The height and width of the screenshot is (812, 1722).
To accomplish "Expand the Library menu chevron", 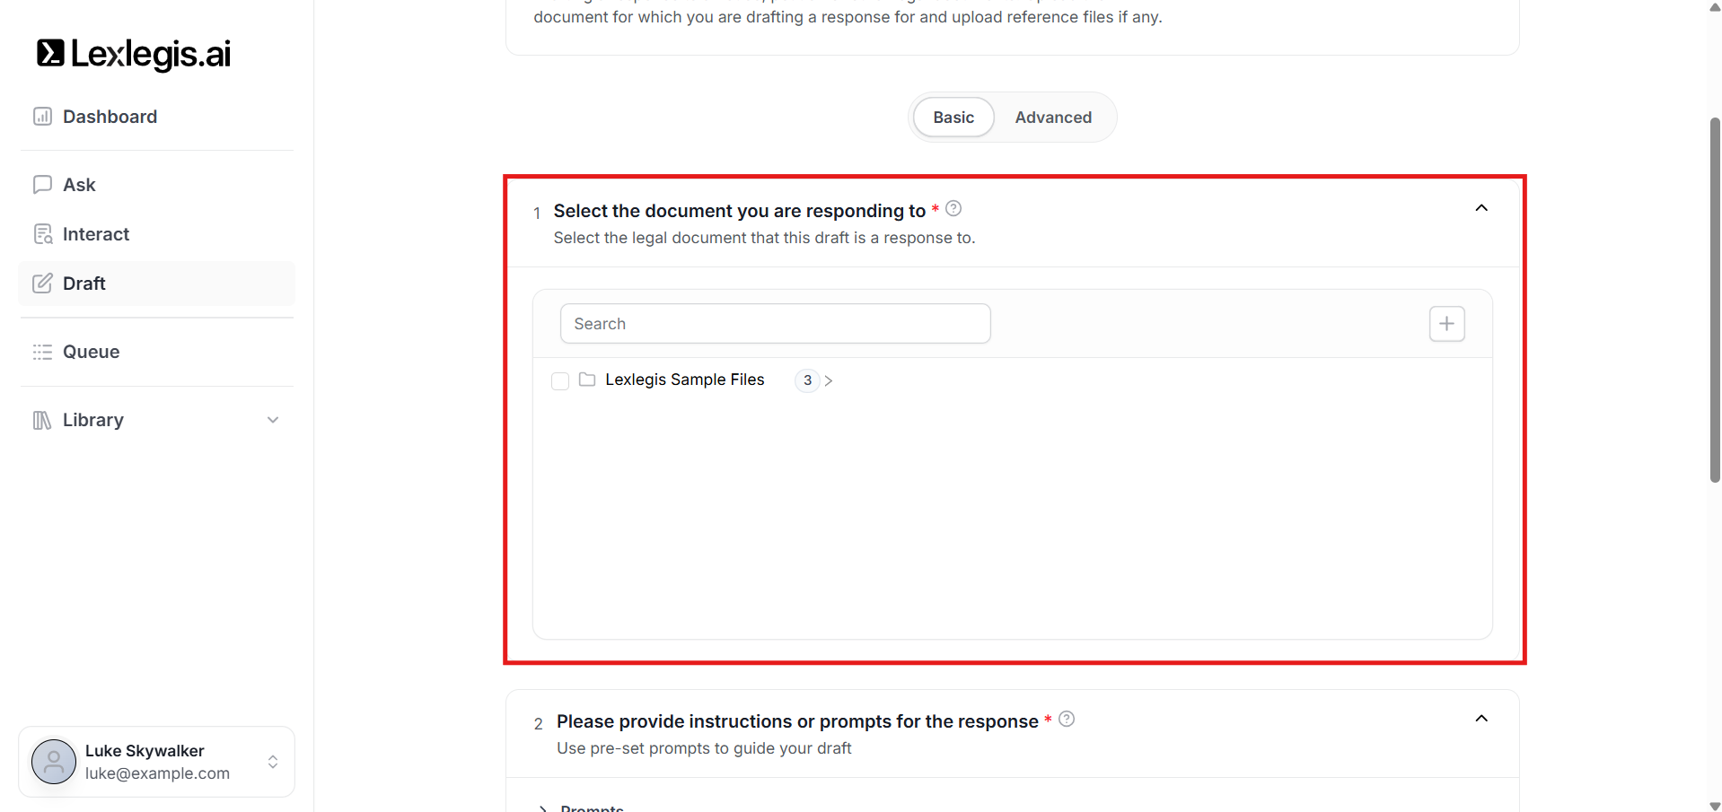I will coord(273,420).
